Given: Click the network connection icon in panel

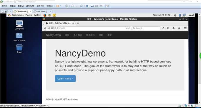Looking at the screenshot, I should pos(184,15).
